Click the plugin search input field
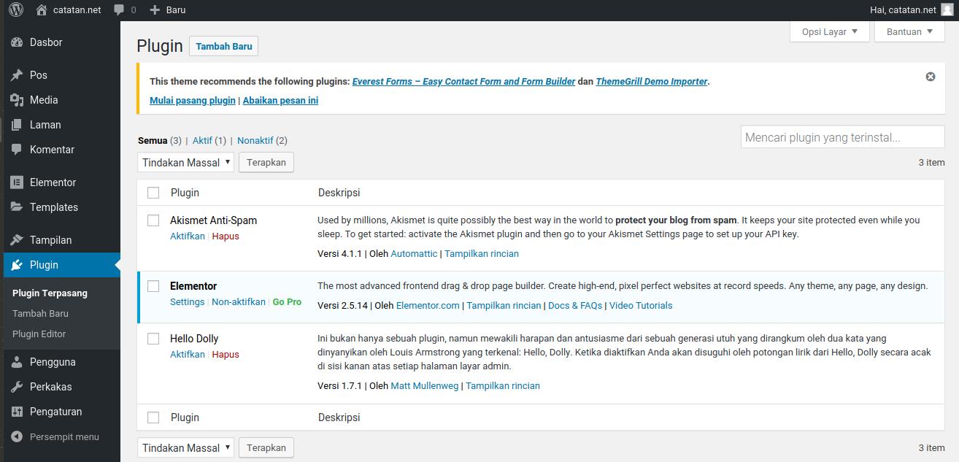 pyautogui.click(x=842, y=136)
